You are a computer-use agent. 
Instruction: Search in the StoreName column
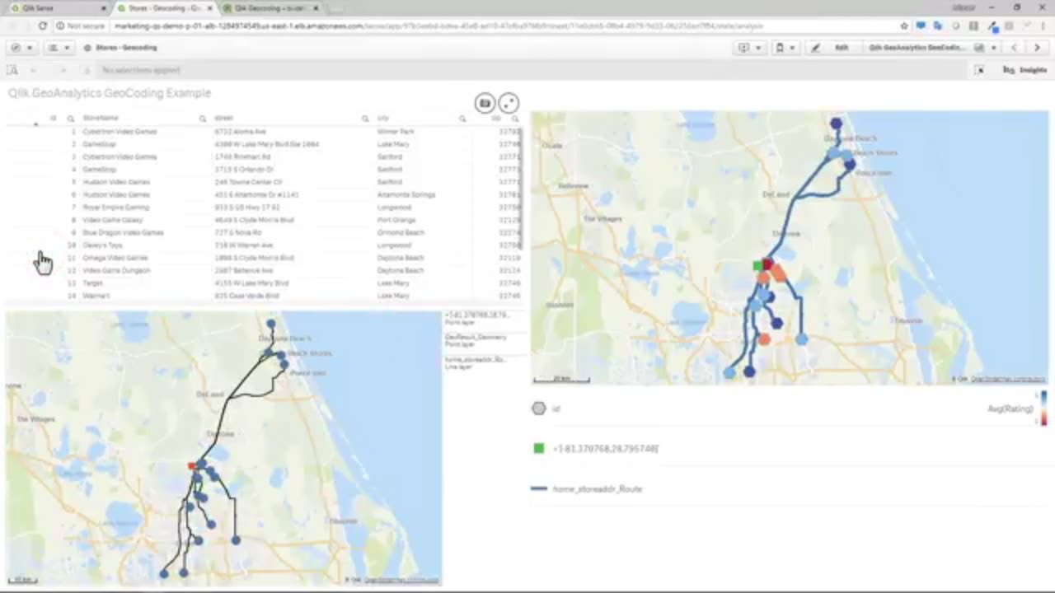pyautogui.click(x=203, y=119)
